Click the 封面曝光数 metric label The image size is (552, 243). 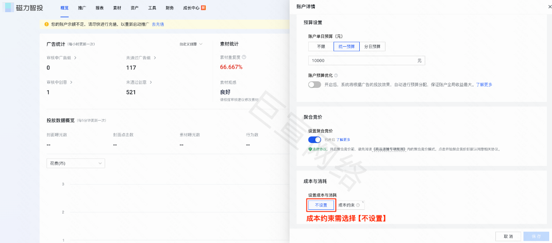click(56, 135)
